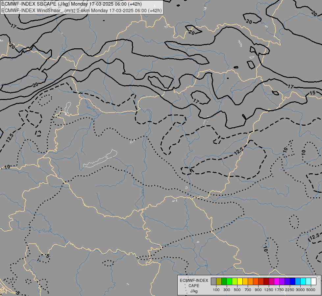Click the '1250' label in the legend
Screen dimensions: 322x296
(x=269, y=290)
